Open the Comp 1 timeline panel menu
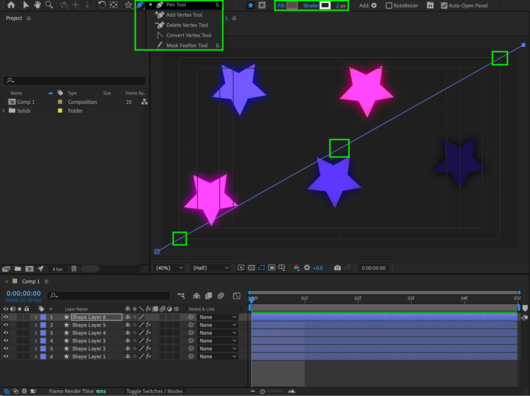The height and width of the screenshot is (396, 530). (46, 281)
